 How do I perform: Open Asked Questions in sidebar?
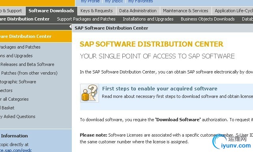click(x=18, y=116)
